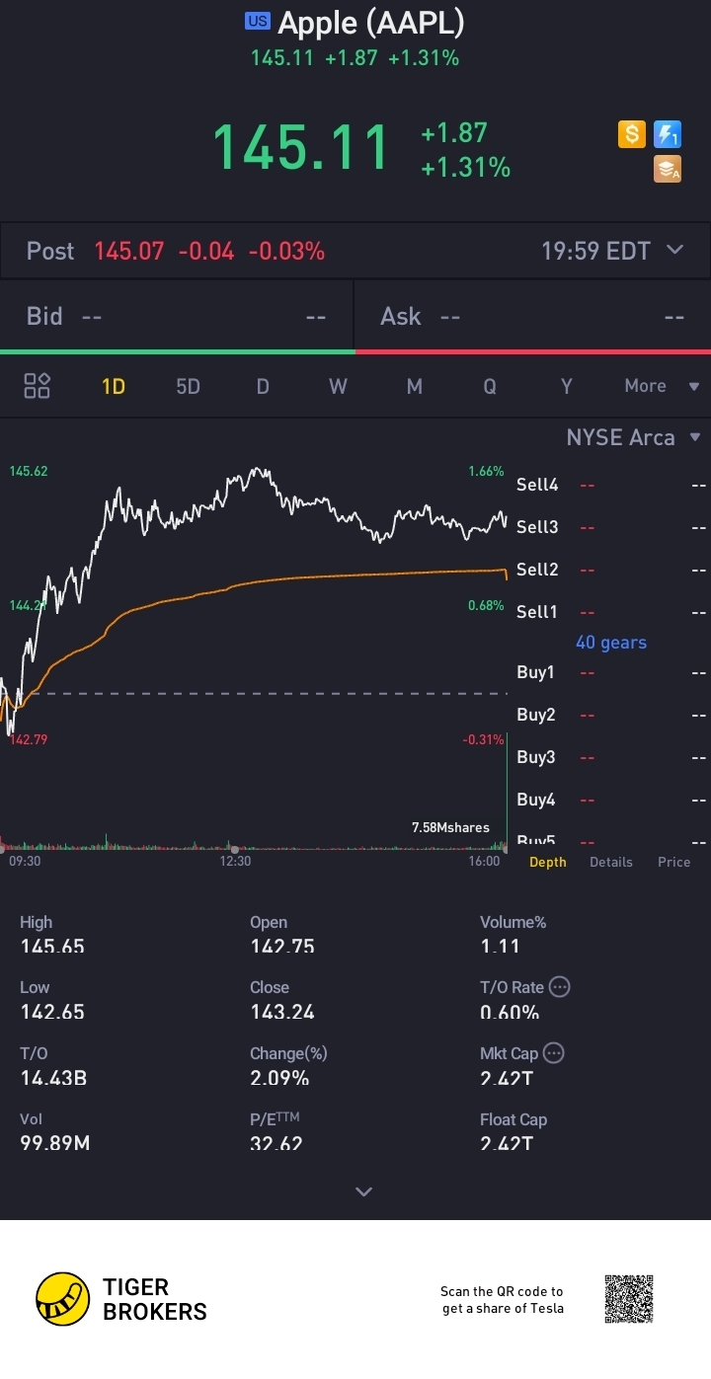Tap the Apple (AAPL) title
Image resolution: width=711 pixels, height=1379 pixels.
[x=370, y=22]
